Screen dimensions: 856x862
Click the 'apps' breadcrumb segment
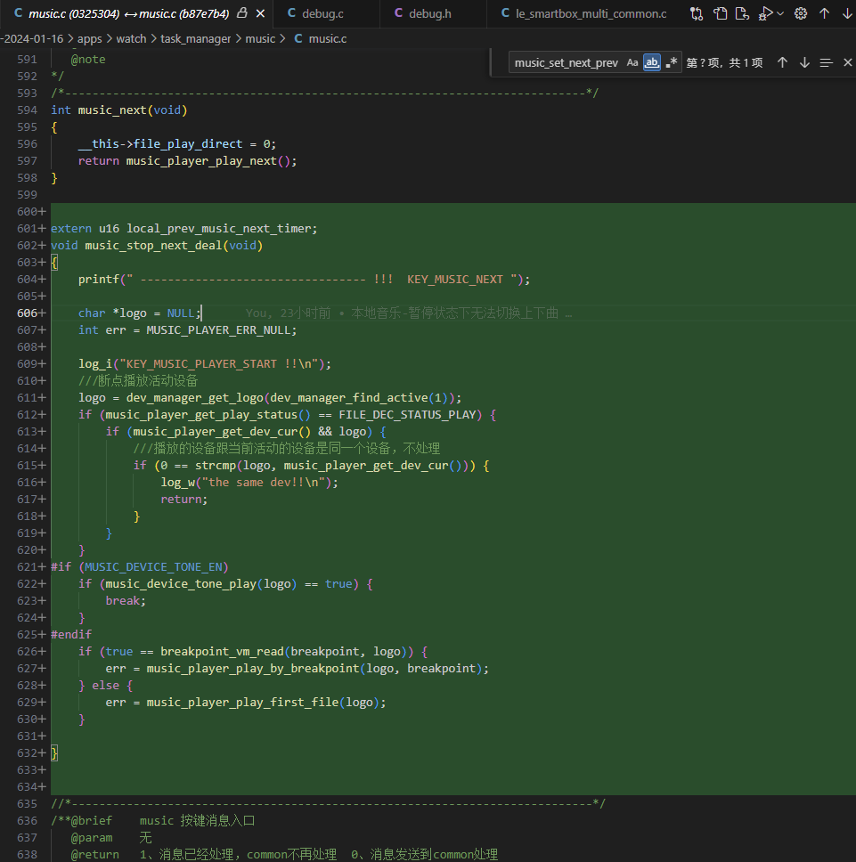[90, 39]
